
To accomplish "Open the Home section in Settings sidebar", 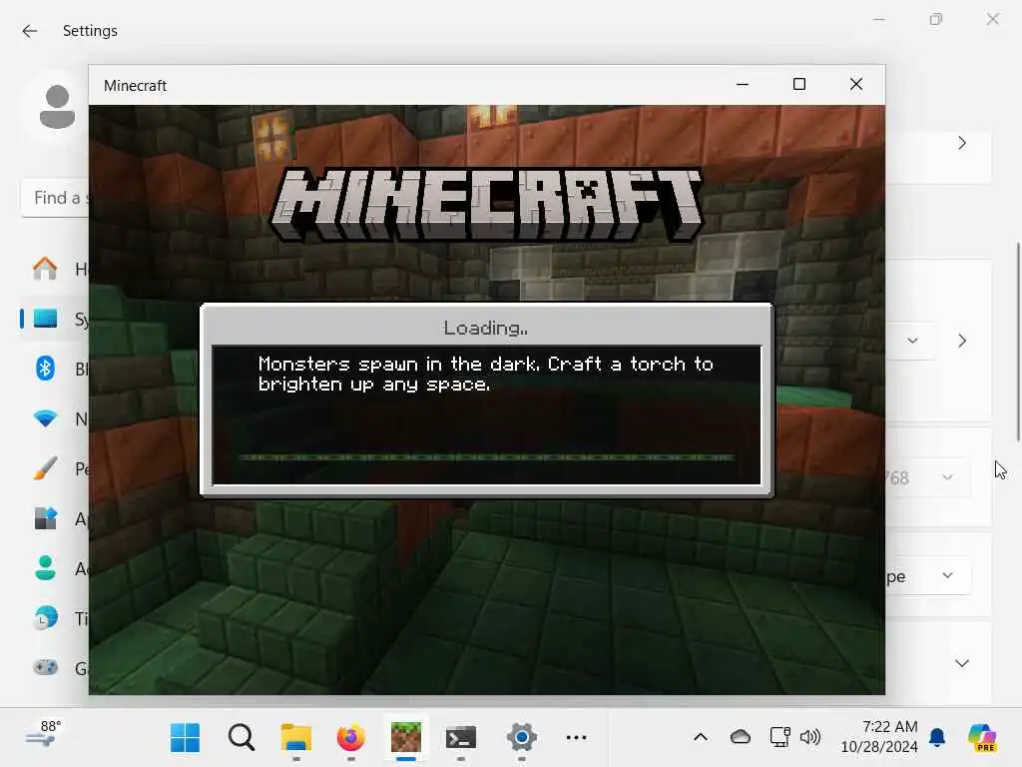I will (x=45, y=269).
